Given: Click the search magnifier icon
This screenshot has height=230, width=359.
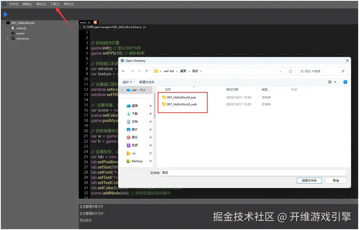Looking at the screenshot, I should tap(343, 71).
